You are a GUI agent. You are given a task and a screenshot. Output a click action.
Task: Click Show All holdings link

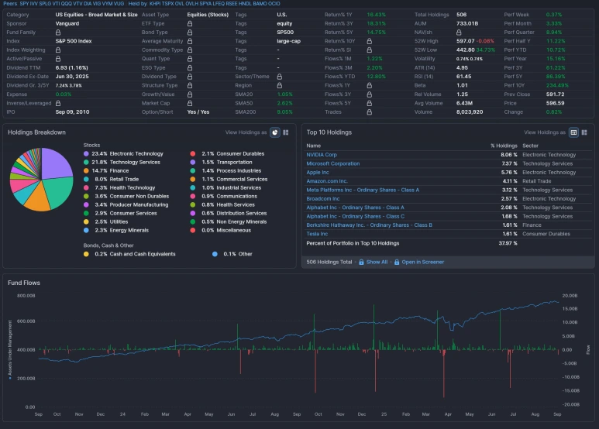click(x=377, y=263)
